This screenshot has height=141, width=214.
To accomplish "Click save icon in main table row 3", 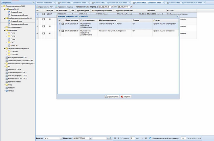I will (44, 26).
